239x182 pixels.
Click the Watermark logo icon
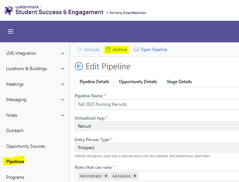pyautogui.click(x=9, y=10)
